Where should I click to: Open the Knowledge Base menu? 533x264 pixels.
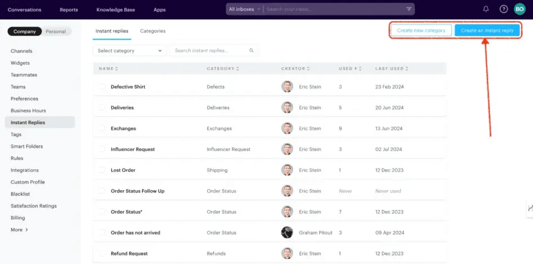[x=116, y=10]
